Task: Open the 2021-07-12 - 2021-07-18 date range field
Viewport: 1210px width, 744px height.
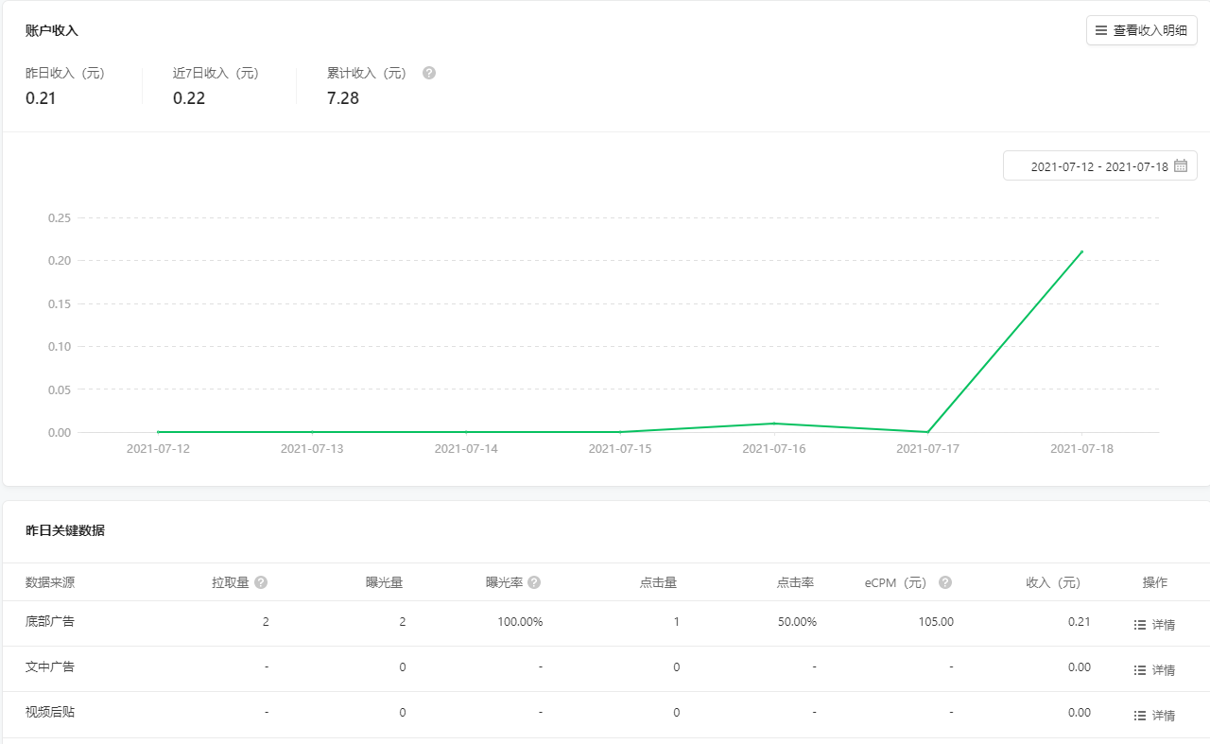Action: 1098,166
